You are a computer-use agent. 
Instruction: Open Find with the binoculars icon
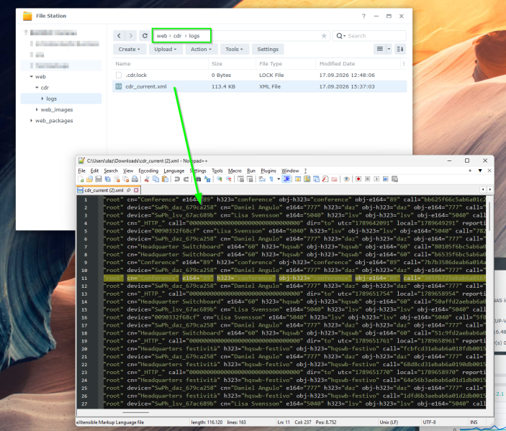coord(199,179)
